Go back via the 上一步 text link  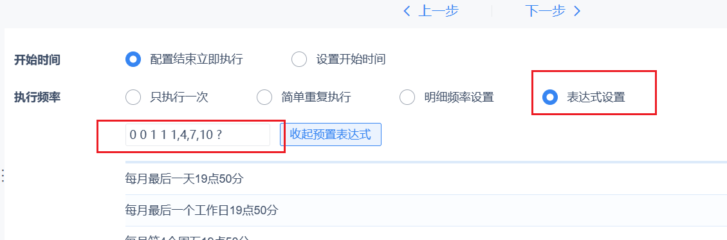coord(438,11)
